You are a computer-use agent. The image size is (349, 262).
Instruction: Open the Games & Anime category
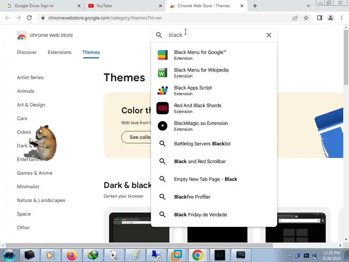35,173
